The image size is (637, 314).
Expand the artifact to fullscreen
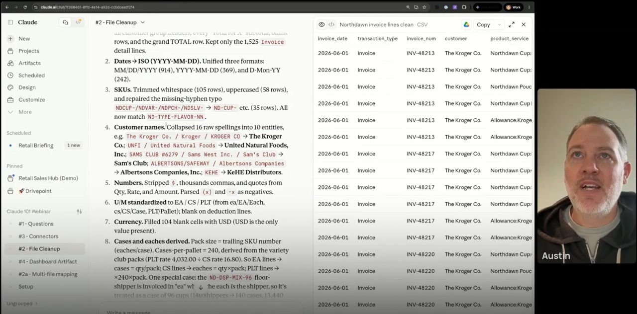click(x=512, y=24)
